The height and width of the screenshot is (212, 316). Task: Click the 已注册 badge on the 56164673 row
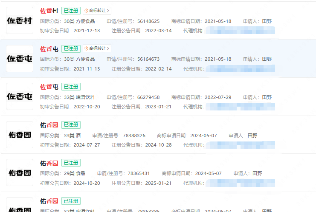[71, 48]
